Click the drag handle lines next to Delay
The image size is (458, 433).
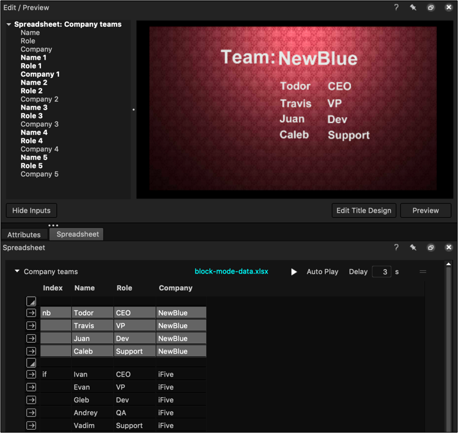(x=423, y=272)
